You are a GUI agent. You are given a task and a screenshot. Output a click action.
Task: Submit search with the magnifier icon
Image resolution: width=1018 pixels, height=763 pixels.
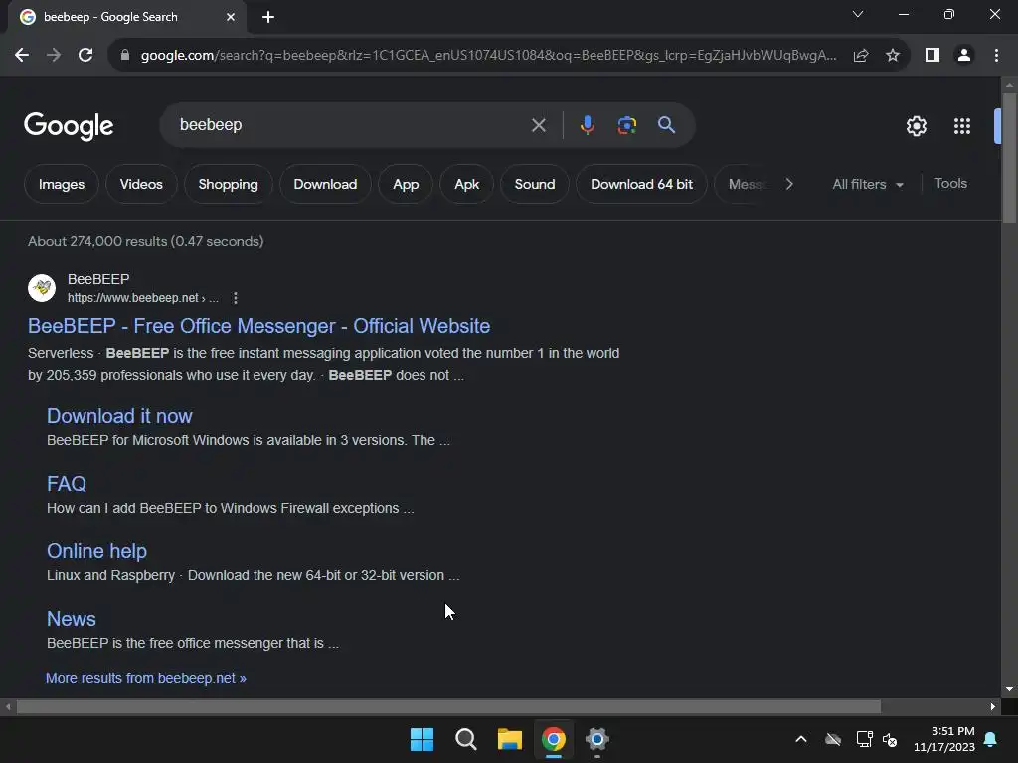coord(667,124)
